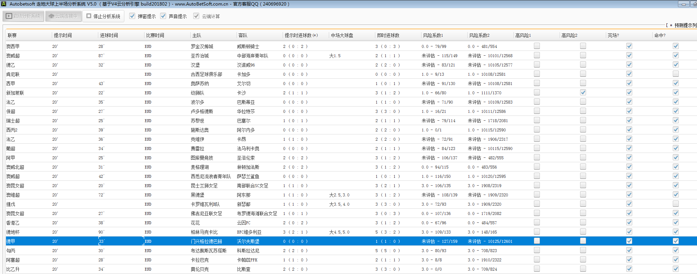Click 启动分析系统 start button
Screen dimensions: 697x274
(23, 16)
